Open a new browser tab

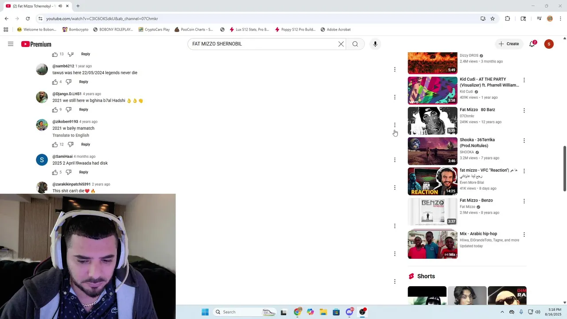click(78, 6)
